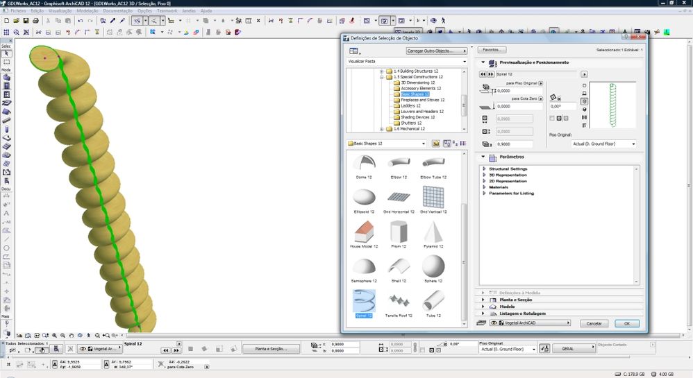Viewport: 693px width, 378px height.
Task: Click the rotation angle field showing 0,00°
Action: coord(562,106)
